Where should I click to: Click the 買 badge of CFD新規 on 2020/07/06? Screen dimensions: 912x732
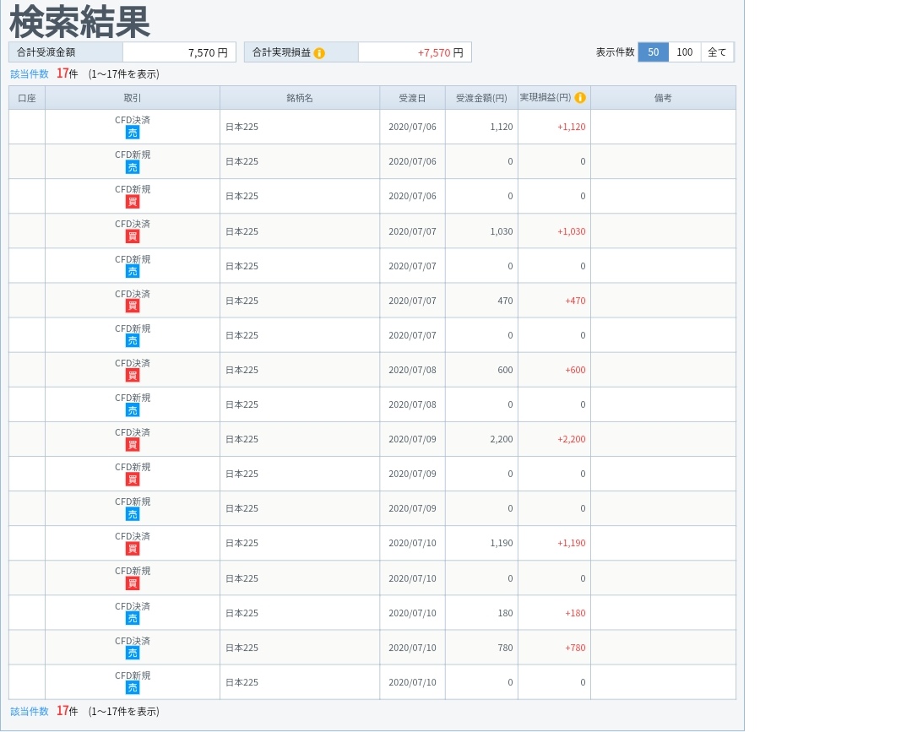coord(133,202)
